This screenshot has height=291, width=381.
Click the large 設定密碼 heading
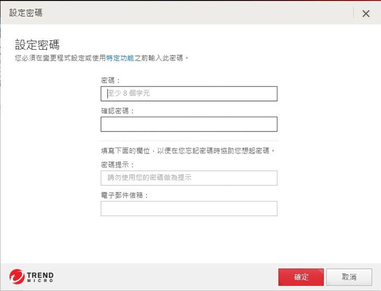pyautogui.click(x=37, y=44)
